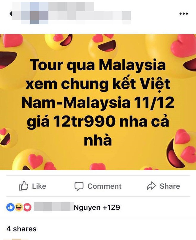Image resolution: width=196 pixels, height=240 pixels.
Task: Tap the "Comment" text label
Action: [x=105, y=186]
